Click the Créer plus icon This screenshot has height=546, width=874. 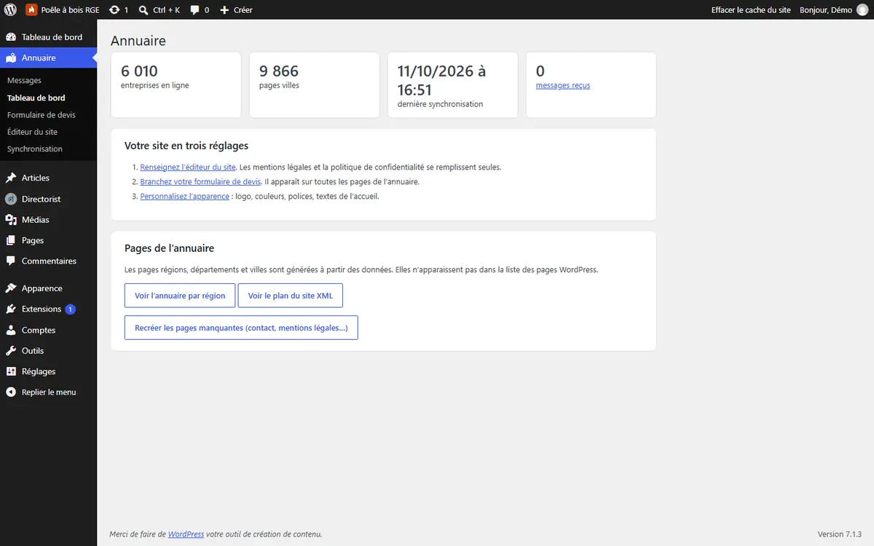click(x=224, y=10)
